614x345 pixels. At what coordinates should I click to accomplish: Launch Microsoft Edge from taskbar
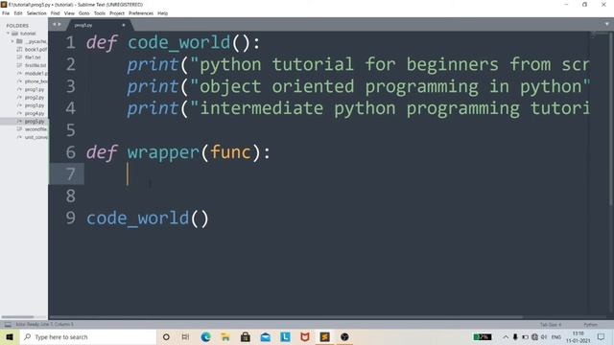click(205, 336)
